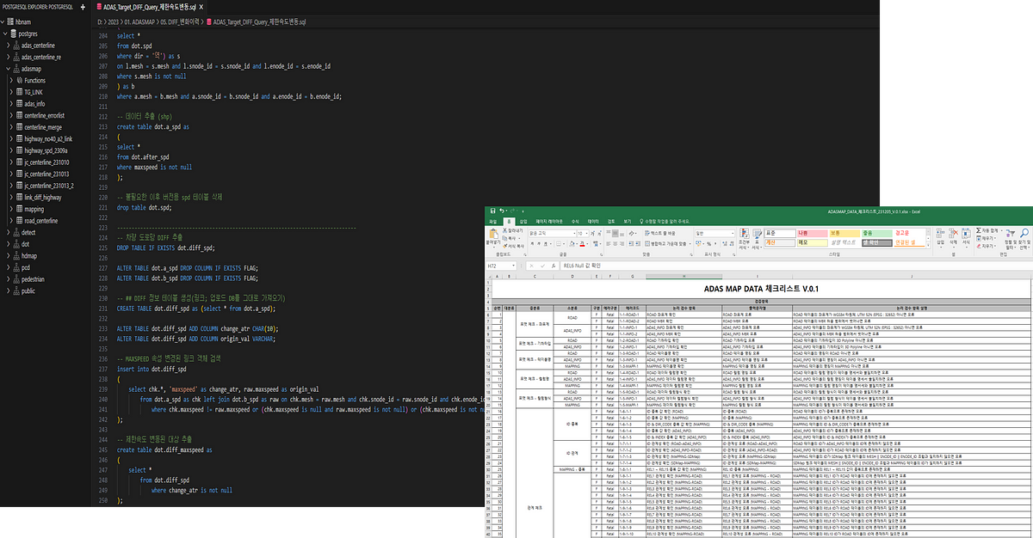Click the Paste (붙여넣기) icon
1033x538 pixels.
[493, 234]
